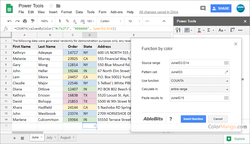250x144 pixels.
Task: Pick pattern cell with eyedropper icon
Action: pos(226,72)
